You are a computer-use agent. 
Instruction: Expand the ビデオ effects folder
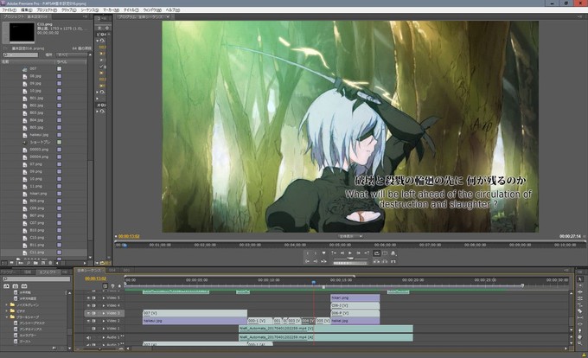[6, 310]
